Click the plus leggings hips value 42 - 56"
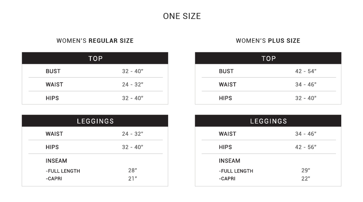This screenshot has width=363, height=202. pyautogui.click(x=306, y=147)
